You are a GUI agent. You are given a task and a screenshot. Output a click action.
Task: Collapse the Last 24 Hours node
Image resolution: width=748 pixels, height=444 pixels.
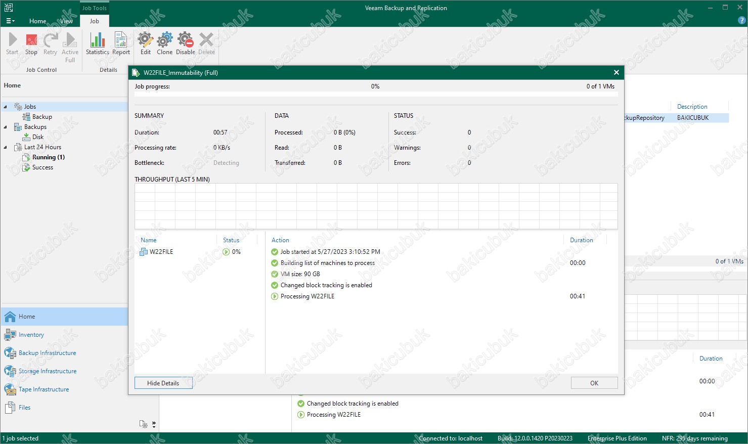(6, 147)
